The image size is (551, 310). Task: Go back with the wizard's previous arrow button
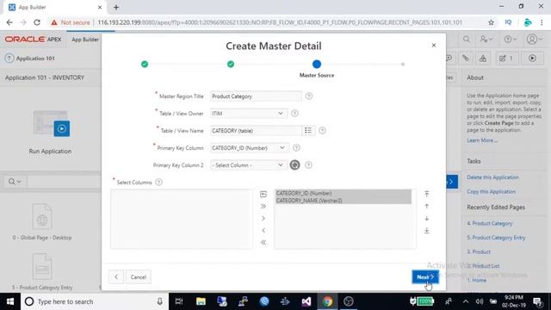116,277
